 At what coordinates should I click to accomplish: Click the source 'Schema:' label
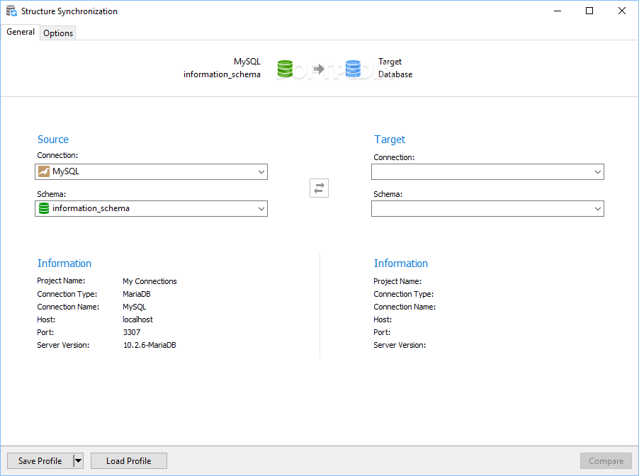pyautogui.click(x=51, y=194)
